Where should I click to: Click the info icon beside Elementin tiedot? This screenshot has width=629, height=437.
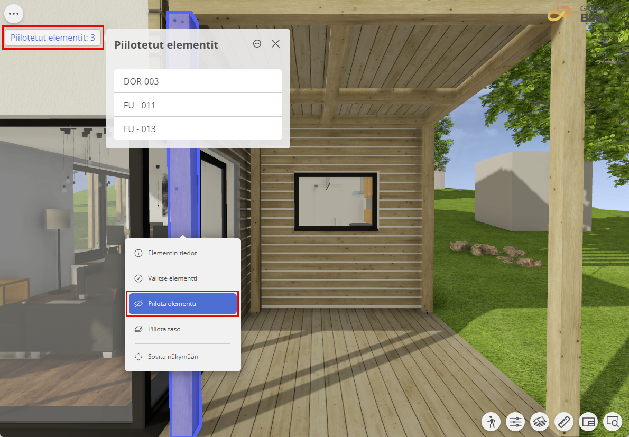pyautogui.click(x=138, y=253)
